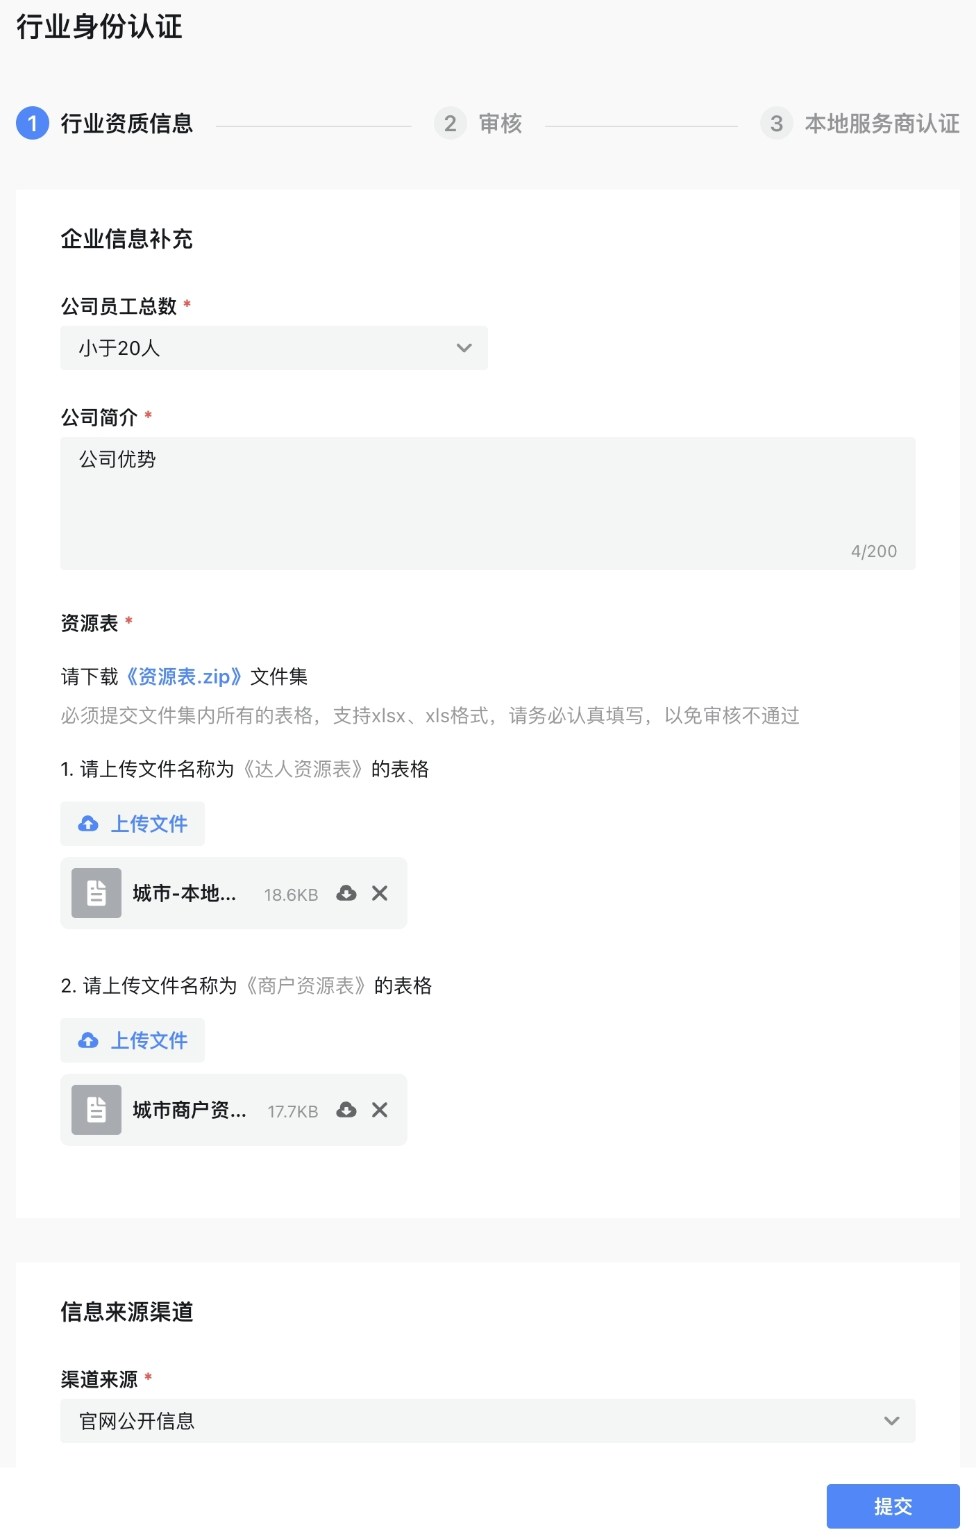Image resolution: width=976 pixels, height=1539 pixels.
Task: Download the 《资源表.zip》 file link
Action: click(184, 676)
